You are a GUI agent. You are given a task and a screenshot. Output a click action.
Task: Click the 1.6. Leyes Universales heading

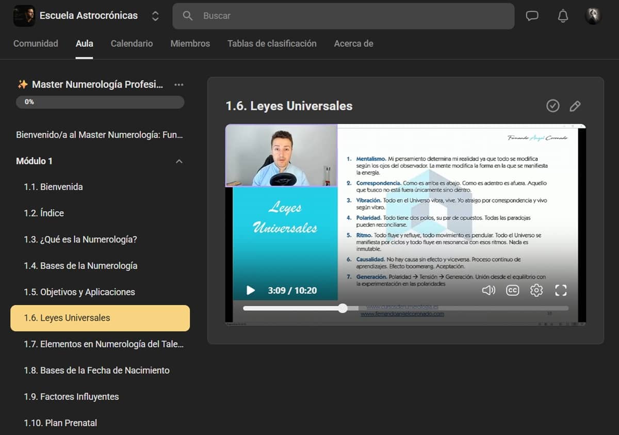click(289, 106)
